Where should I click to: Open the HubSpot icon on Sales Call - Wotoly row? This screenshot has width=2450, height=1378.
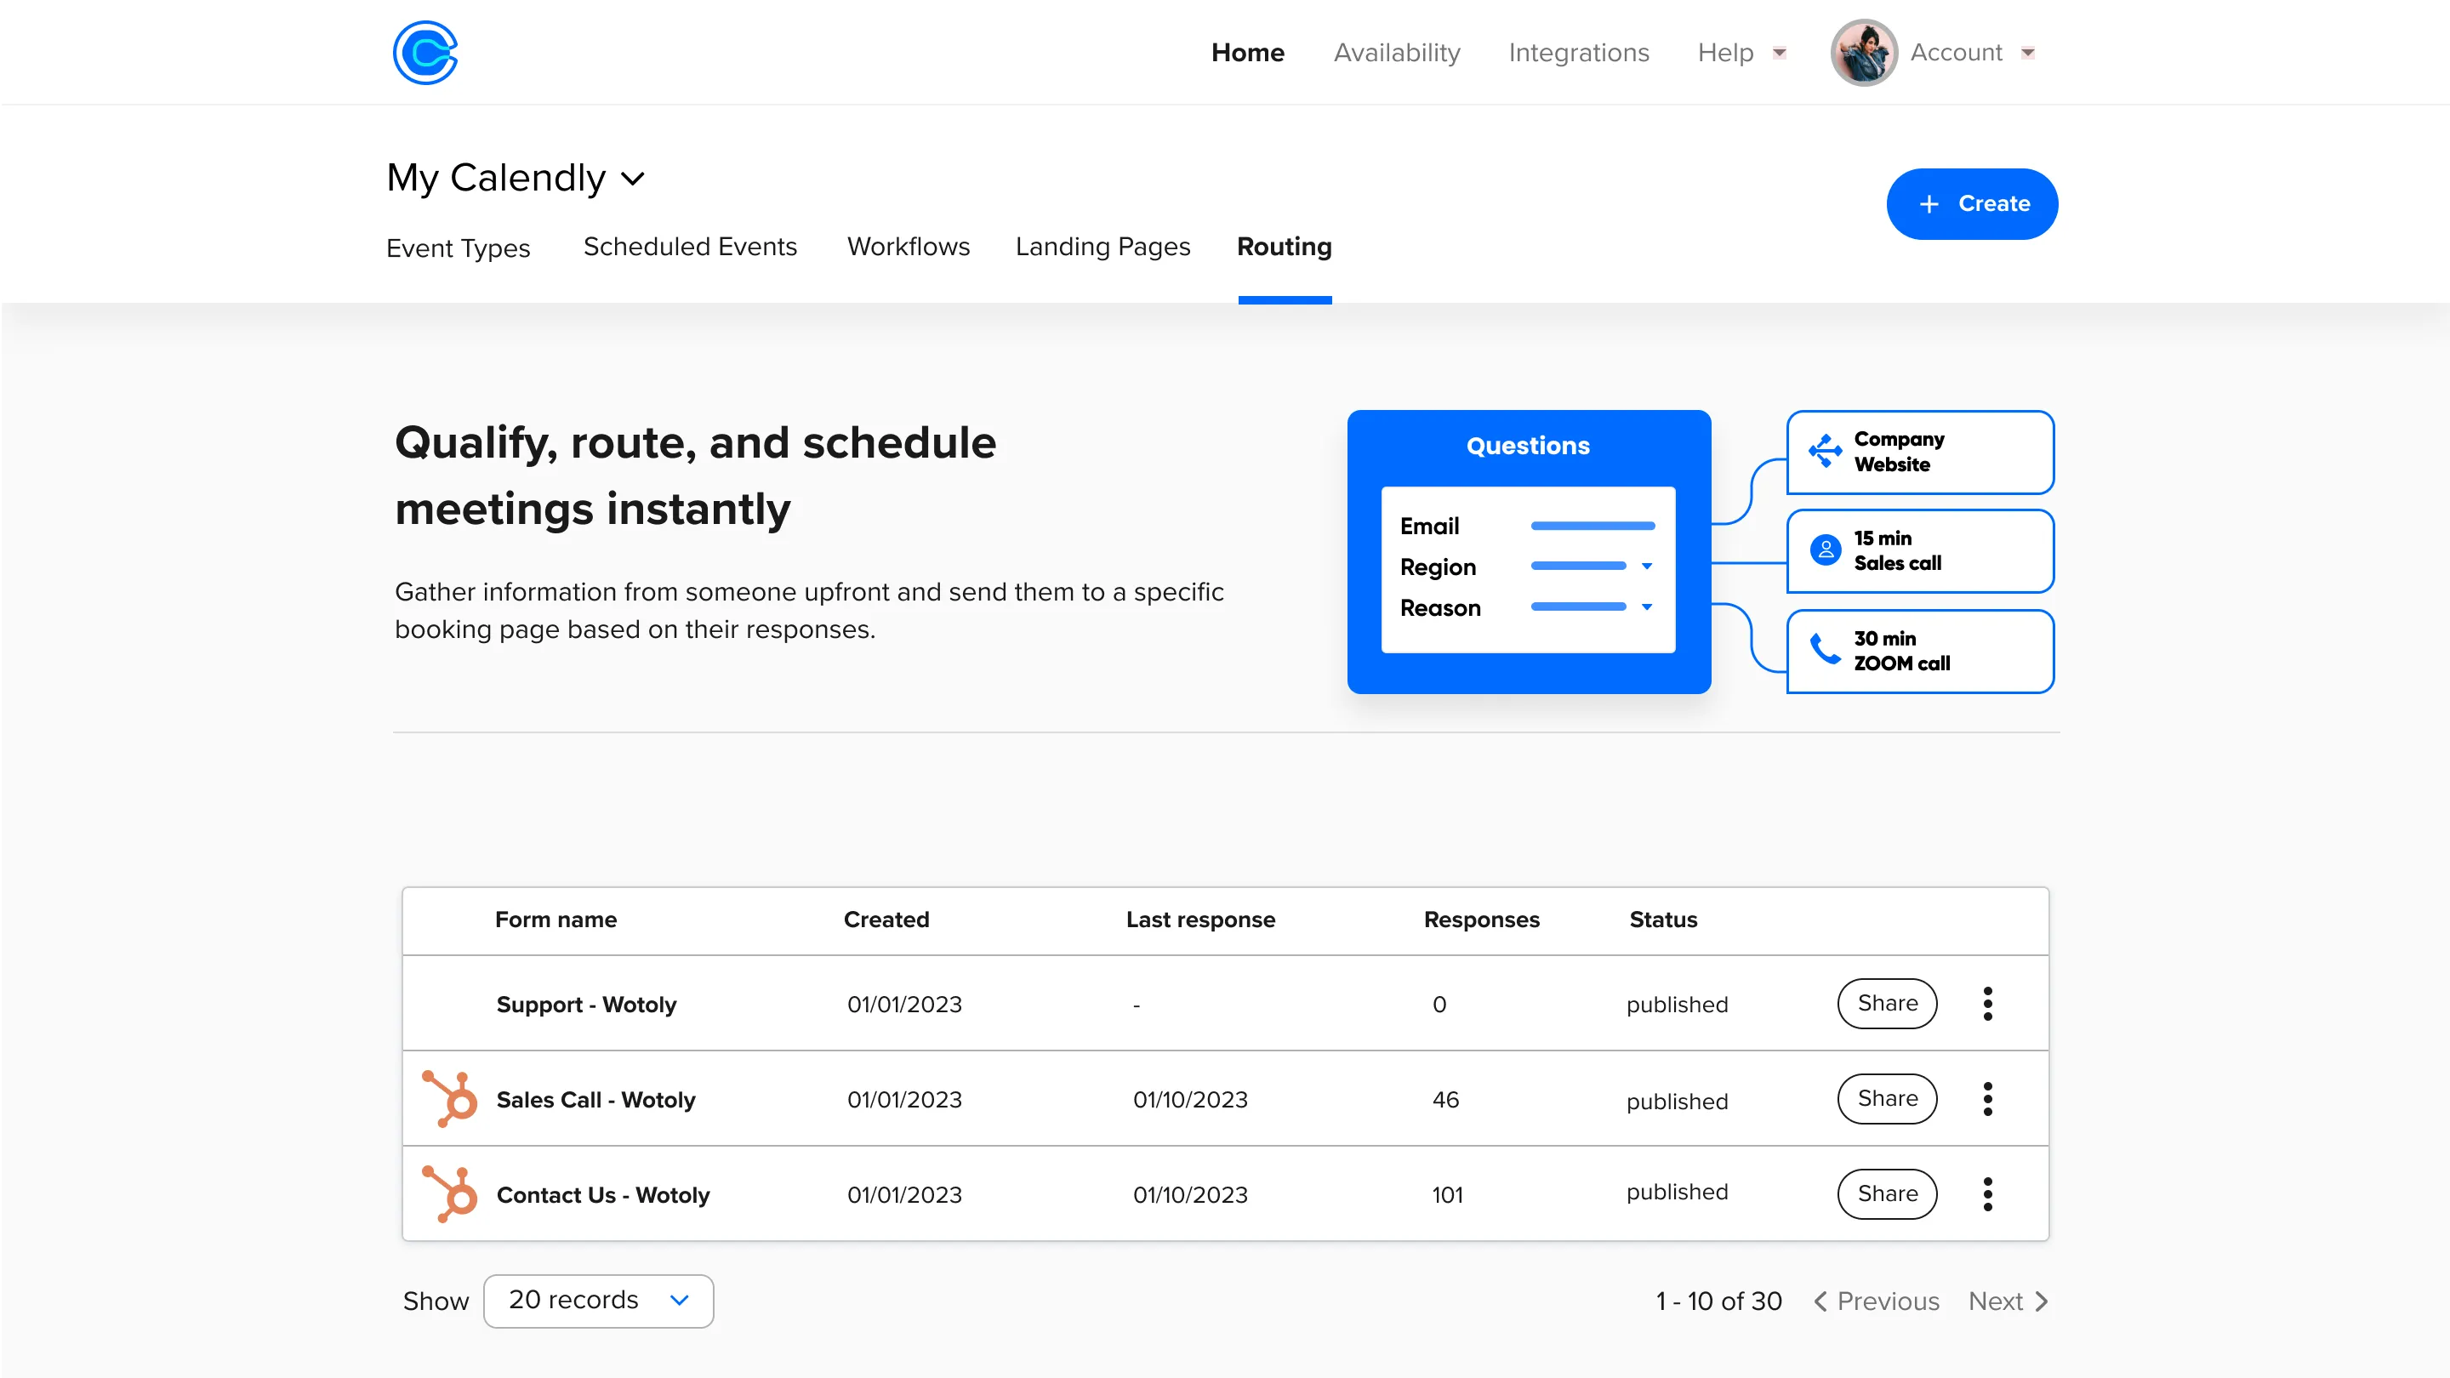449,1098
